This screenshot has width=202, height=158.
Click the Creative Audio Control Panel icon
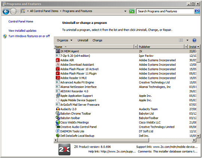[58, 127]
